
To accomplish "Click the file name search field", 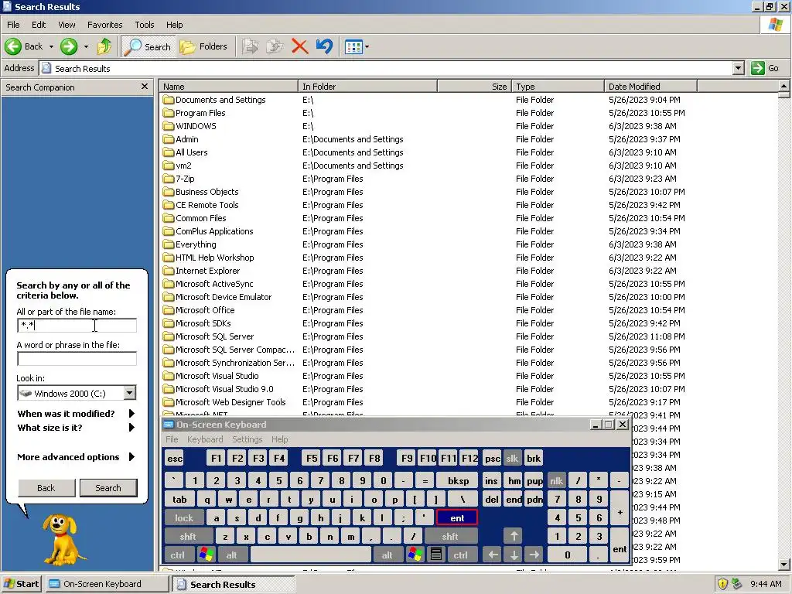I will (x=77, y=326).
